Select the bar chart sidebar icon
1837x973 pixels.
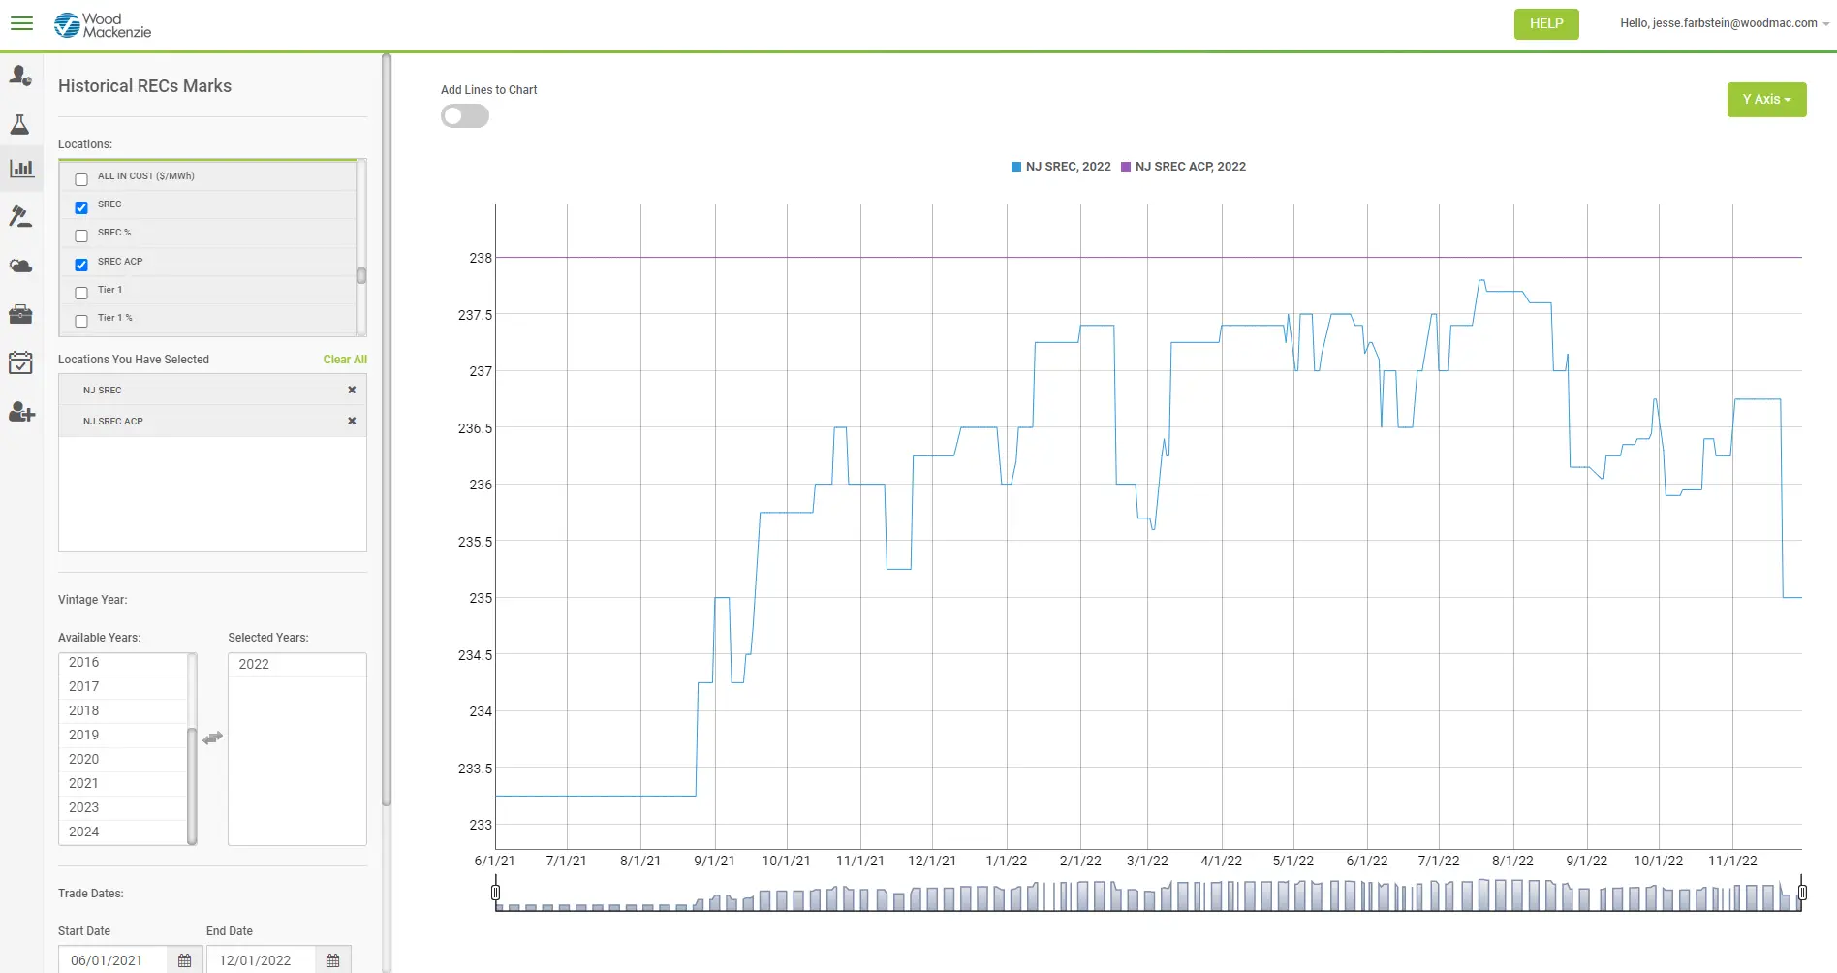pos(21,169)
